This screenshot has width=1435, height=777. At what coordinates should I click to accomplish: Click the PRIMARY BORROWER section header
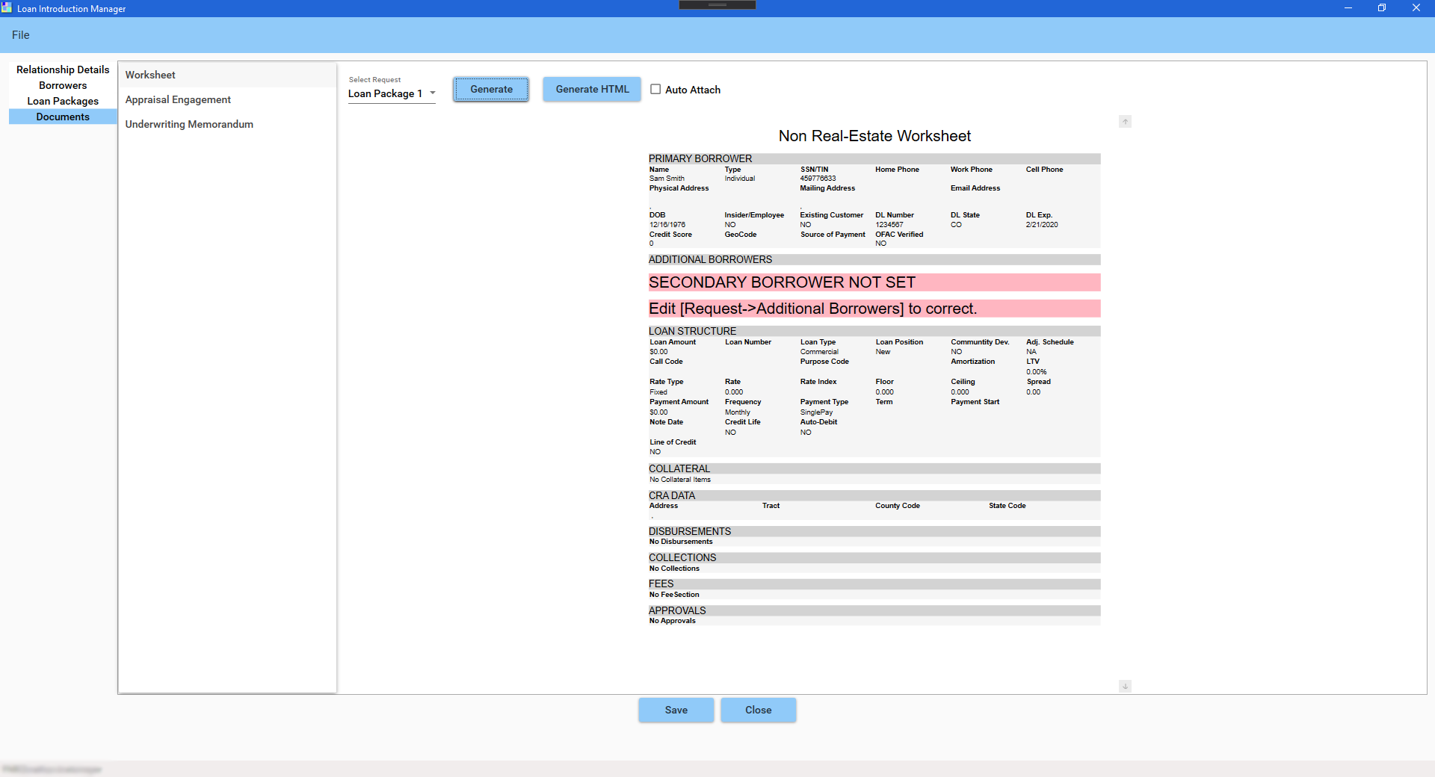point(874,158)
